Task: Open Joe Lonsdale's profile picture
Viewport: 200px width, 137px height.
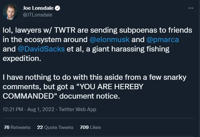Action: (11, 12)
